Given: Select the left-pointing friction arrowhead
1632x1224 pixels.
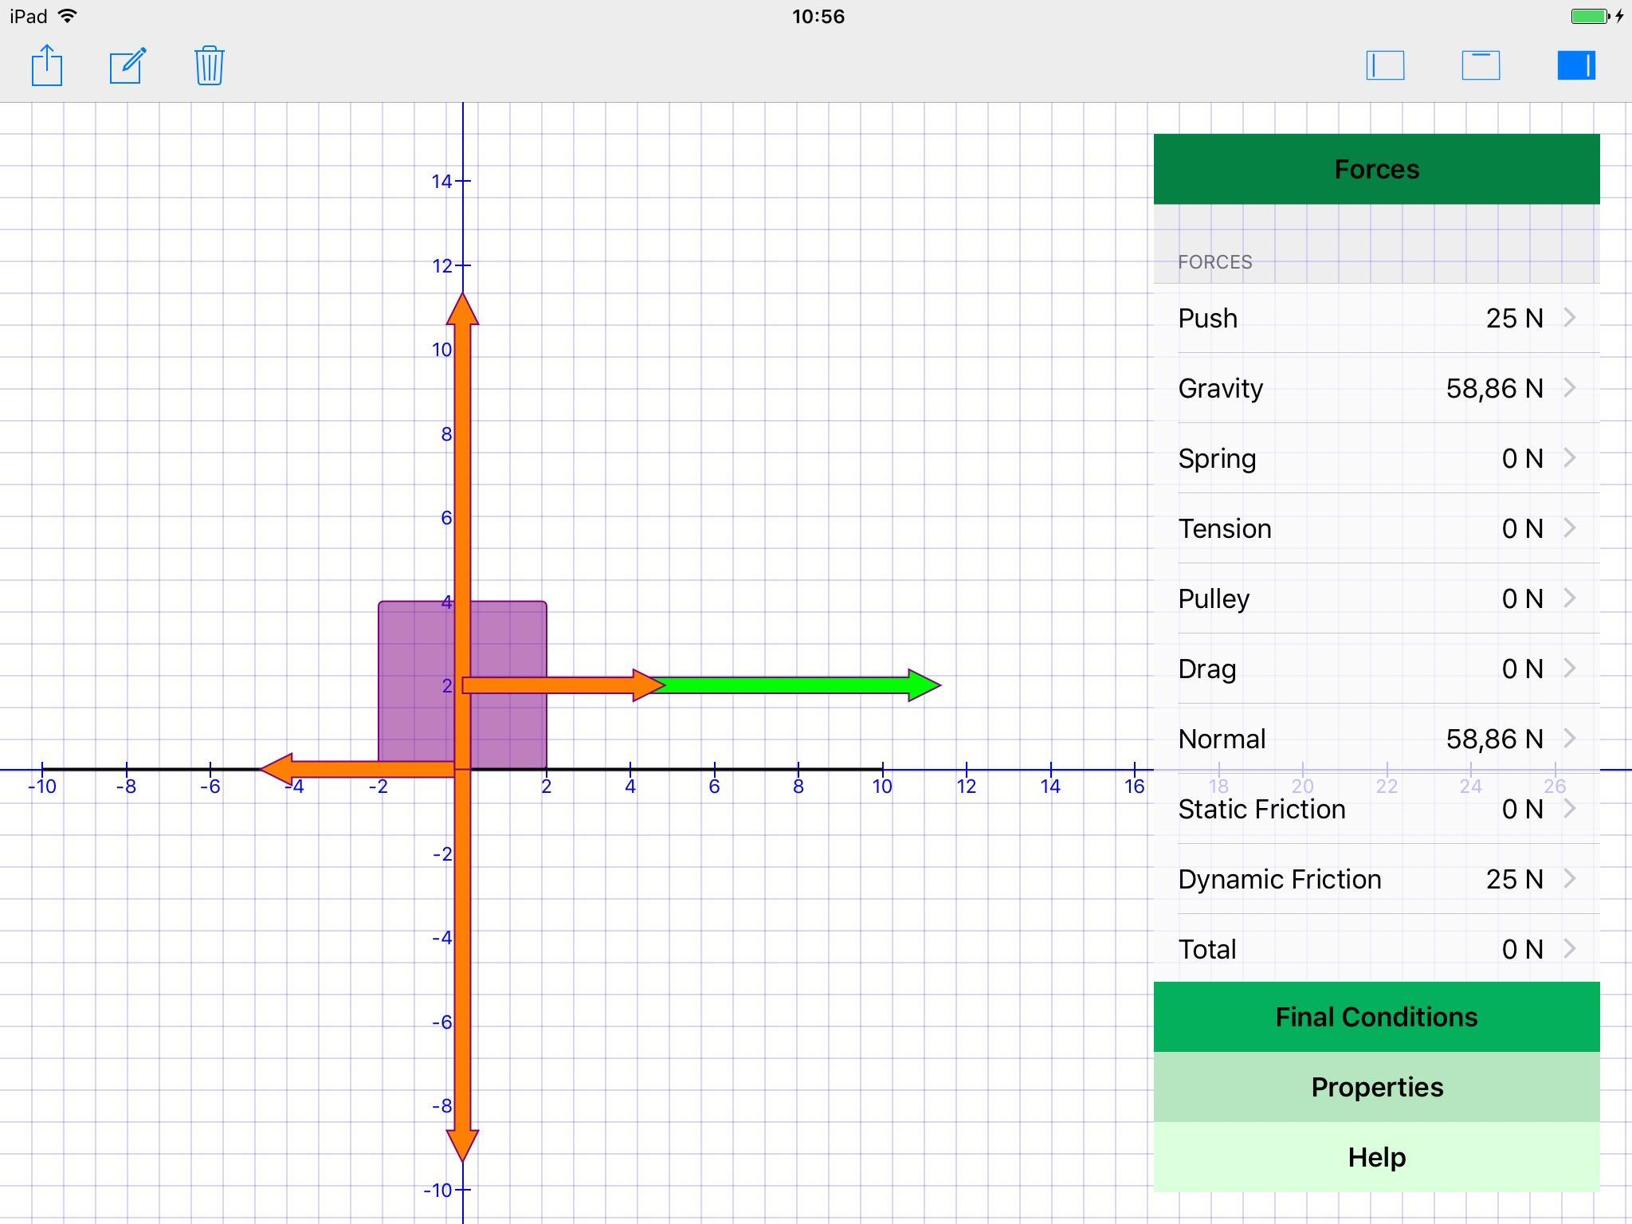Looking at the screenshot, I should (x=277, y=769).
